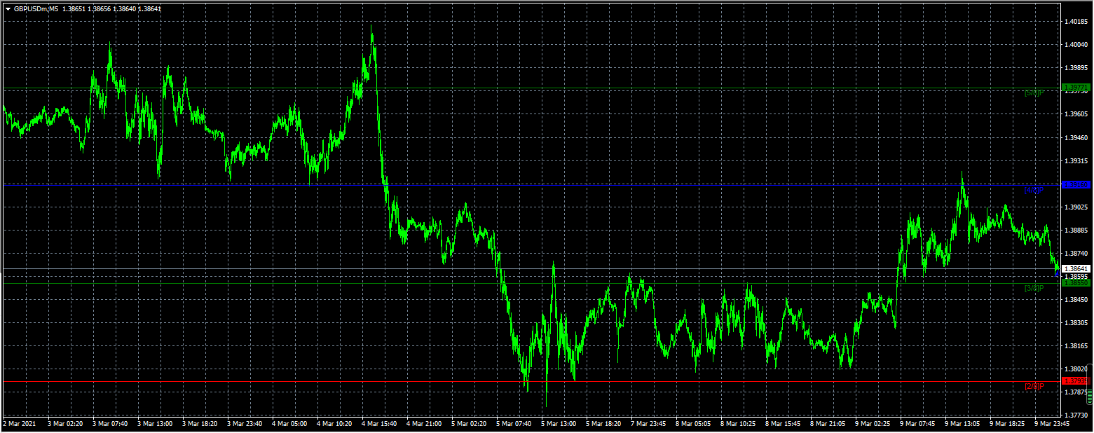Click the 8 Mar 10:25 time label
1094x433 pixels.
[x=739, y=423]
